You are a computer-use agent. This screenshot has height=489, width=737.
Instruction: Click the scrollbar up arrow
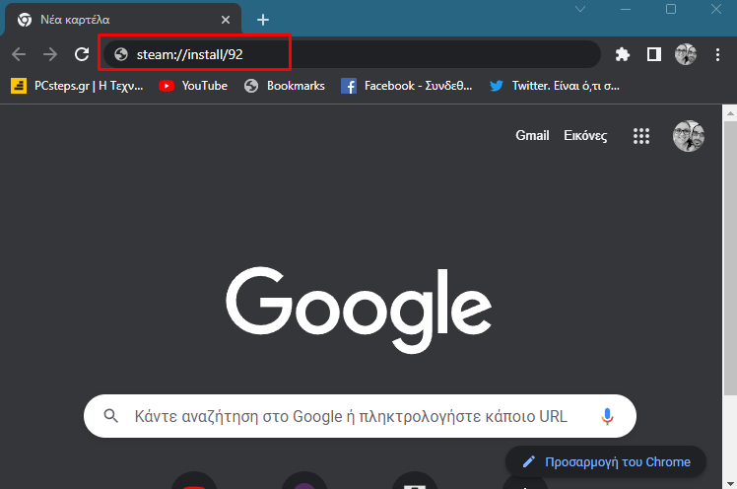(729, 113)
